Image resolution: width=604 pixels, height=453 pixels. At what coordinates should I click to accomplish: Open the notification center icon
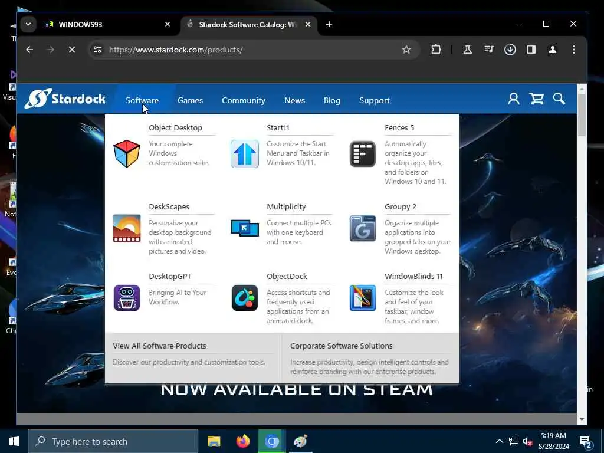point(586,442)
